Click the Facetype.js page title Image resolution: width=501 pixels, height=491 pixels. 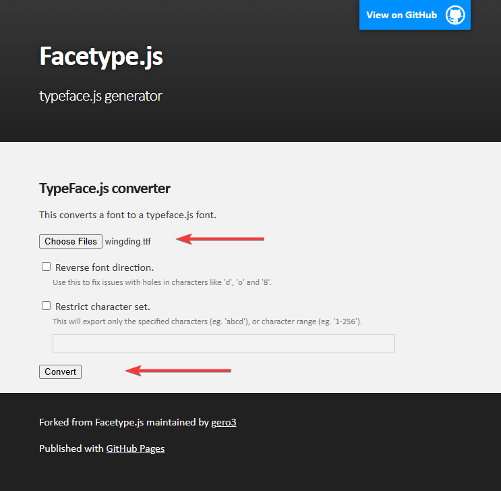(x=101, y=56)
